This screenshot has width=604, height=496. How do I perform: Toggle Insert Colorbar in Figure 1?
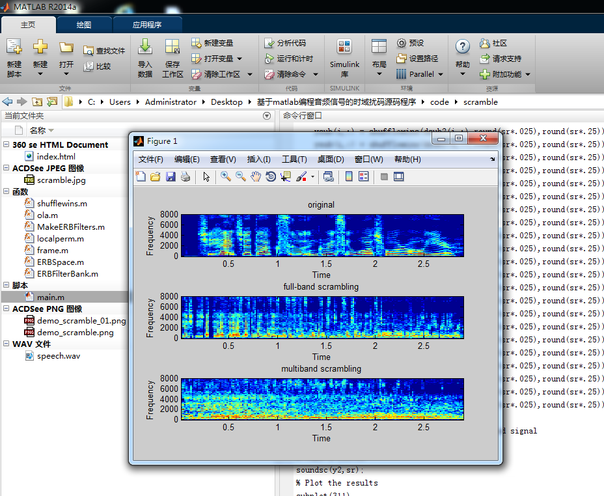[349, 177]
